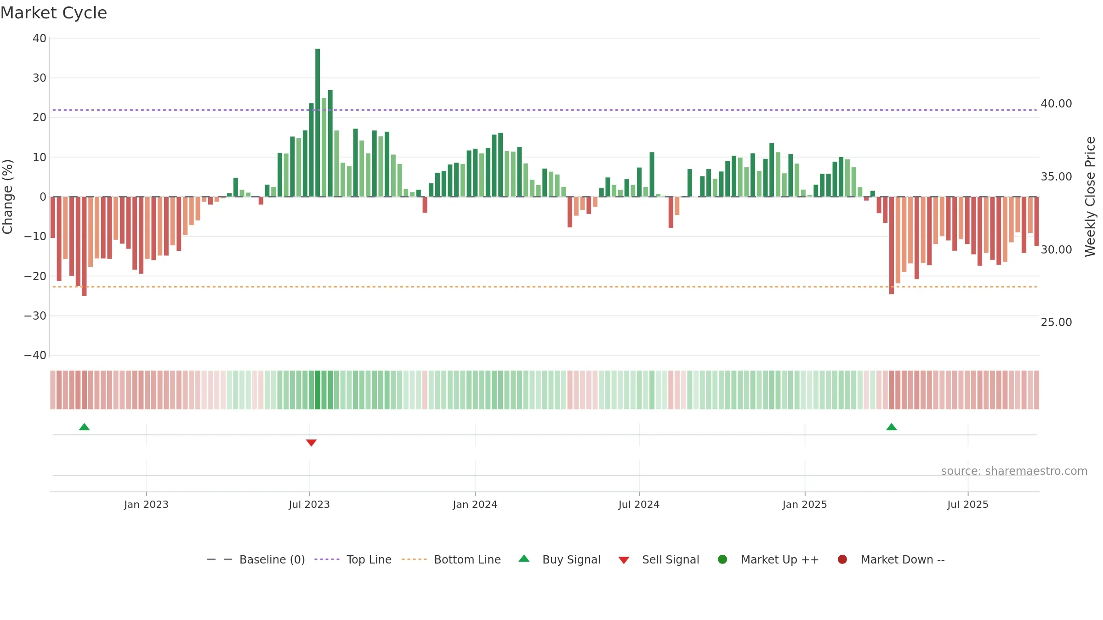
Task: Click the 40.00 price axis value
Action: (x=1057, y=104)
